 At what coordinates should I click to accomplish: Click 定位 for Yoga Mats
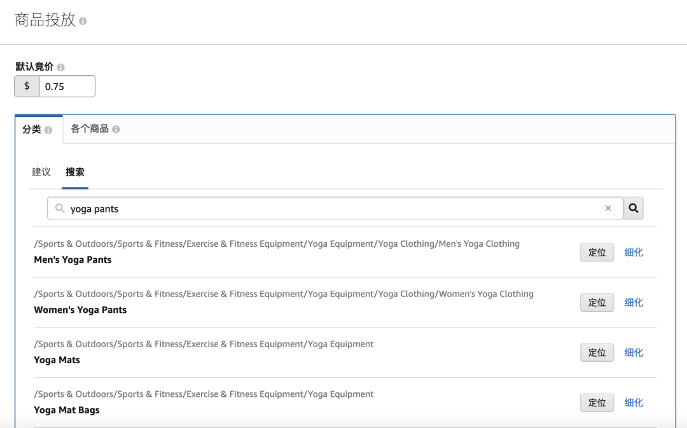pyautogui.click(x=597, y=352)
